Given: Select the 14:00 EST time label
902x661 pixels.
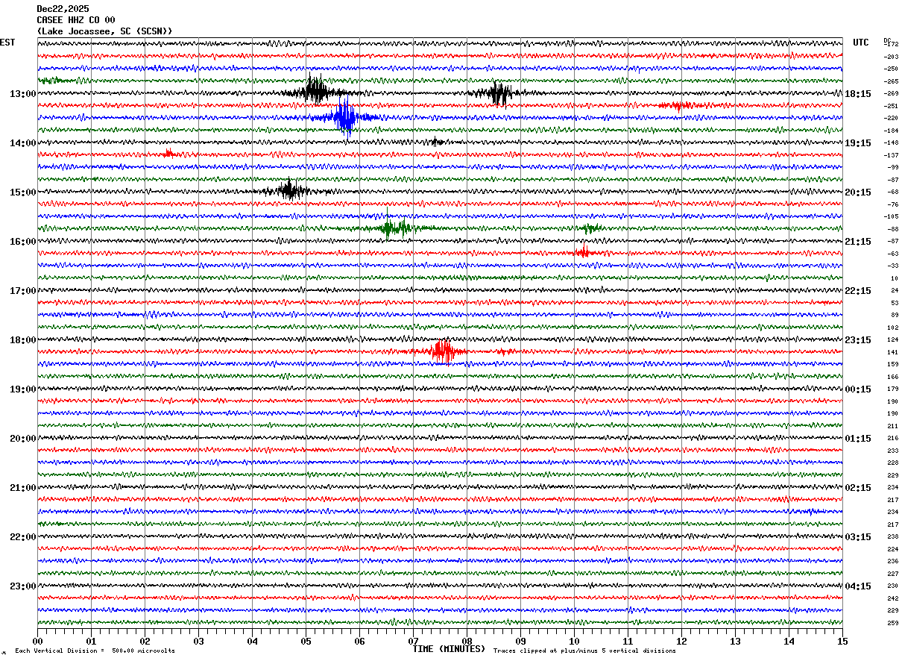Looking at the screenshot, I should tap(22, 143).
